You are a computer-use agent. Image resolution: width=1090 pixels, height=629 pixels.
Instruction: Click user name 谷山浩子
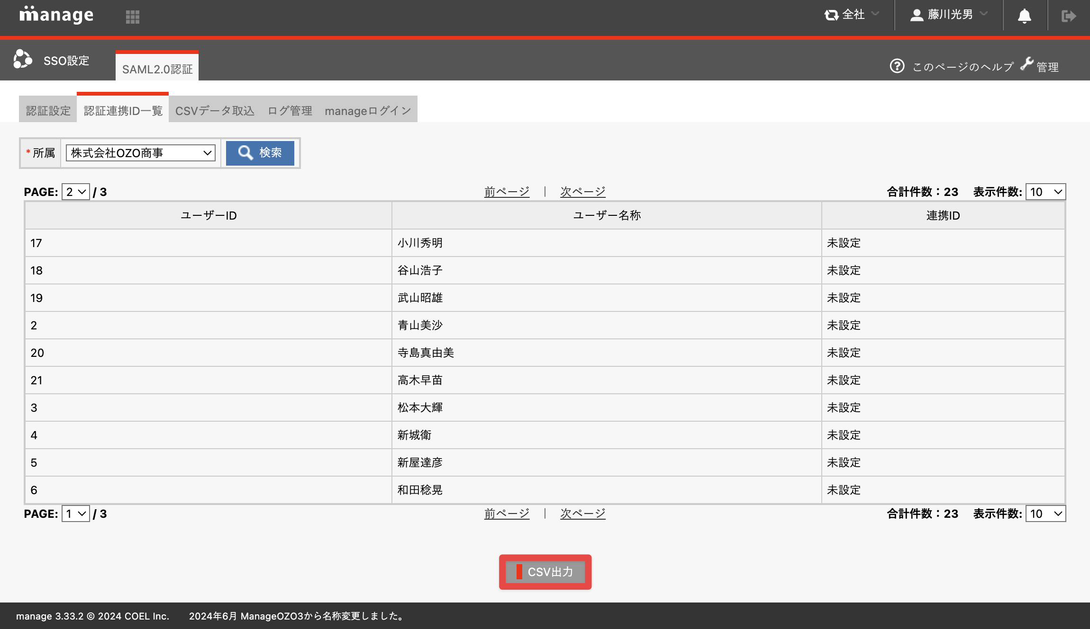point(420,271)
